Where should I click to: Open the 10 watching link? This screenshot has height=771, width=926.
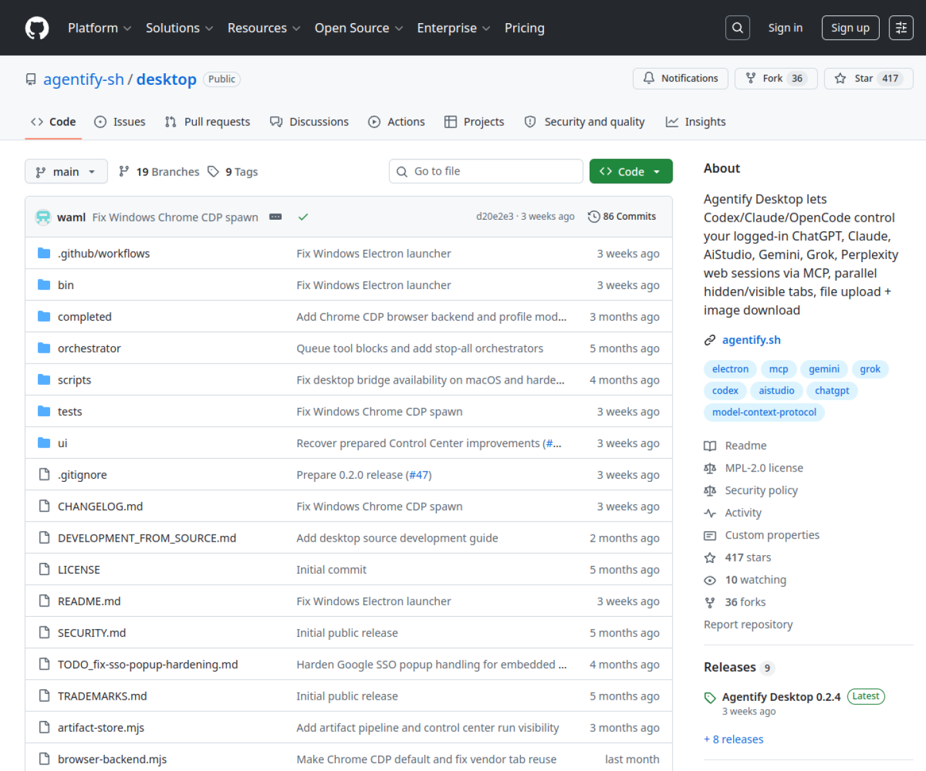745,580
